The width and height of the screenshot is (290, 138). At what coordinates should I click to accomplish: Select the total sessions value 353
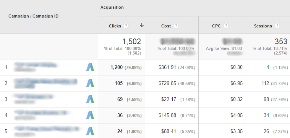281,42
